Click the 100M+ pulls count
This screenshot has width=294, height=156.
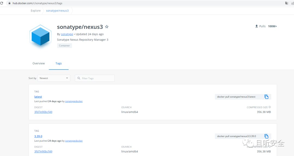point(272,26)
